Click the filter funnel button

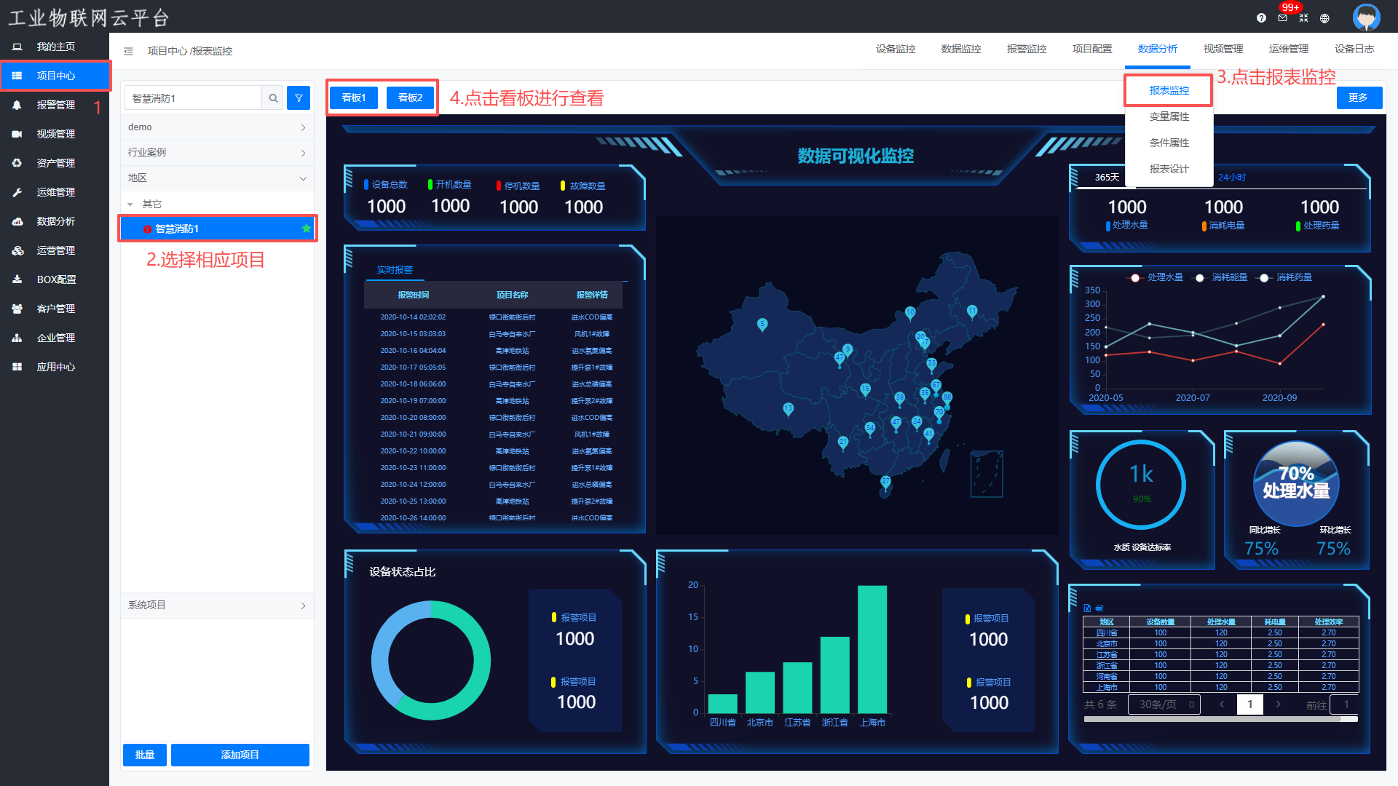299,98
